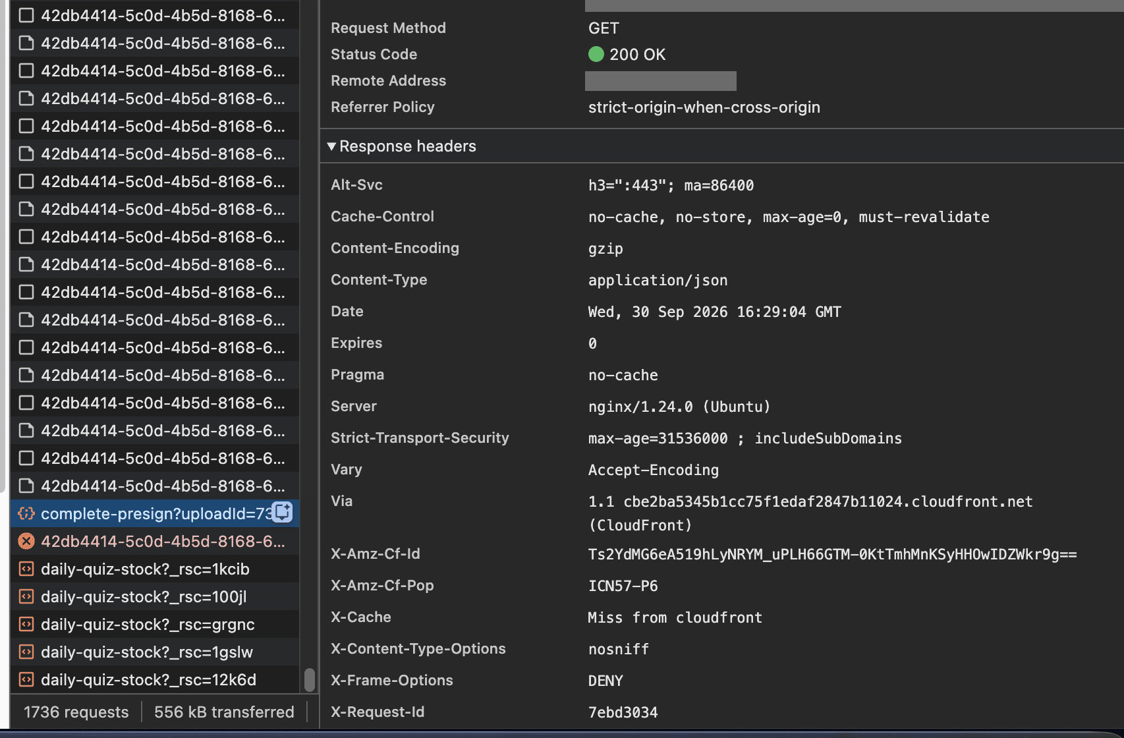Collapse the Response headers section
Viewport: 1124px width, 738px height.
pos(331,146)
